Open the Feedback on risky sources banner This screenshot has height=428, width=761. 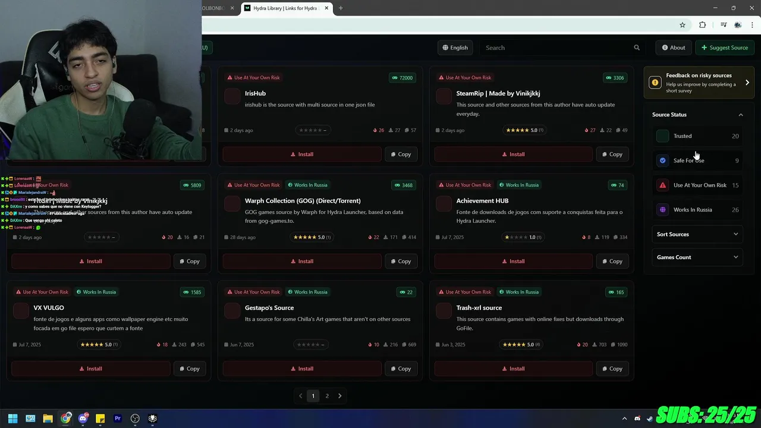pos(699,83)
